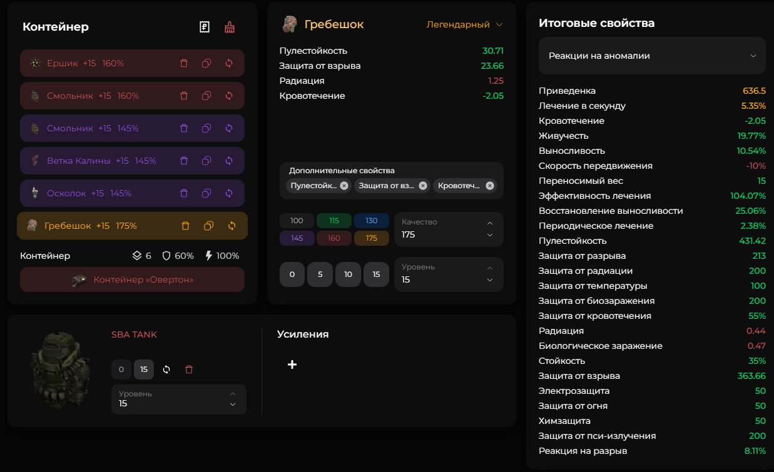
Task: Increase the Качество value with up arrow
Action: click(x=490, y=223)
